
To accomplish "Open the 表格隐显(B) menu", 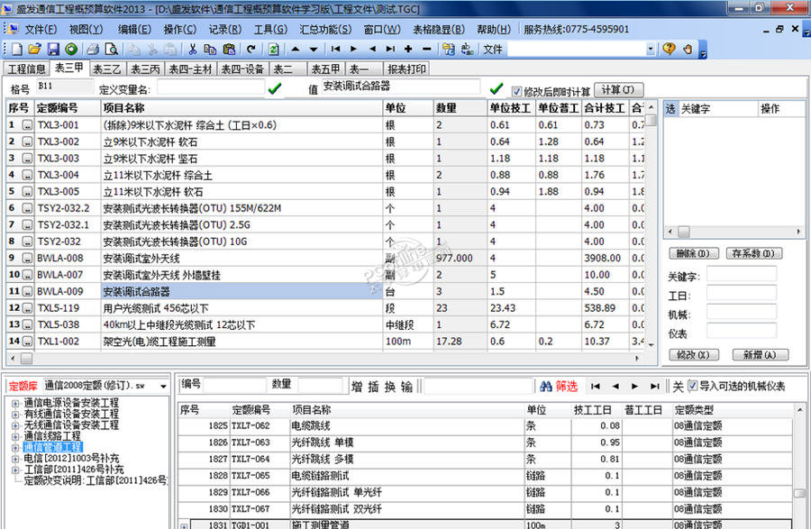I will tap(439, 30).
